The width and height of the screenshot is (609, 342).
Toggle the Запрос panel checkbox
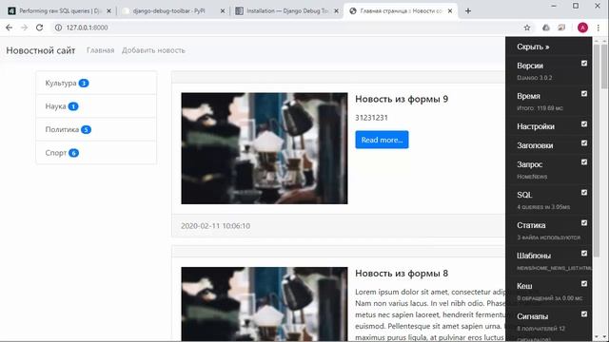point(584,162)
